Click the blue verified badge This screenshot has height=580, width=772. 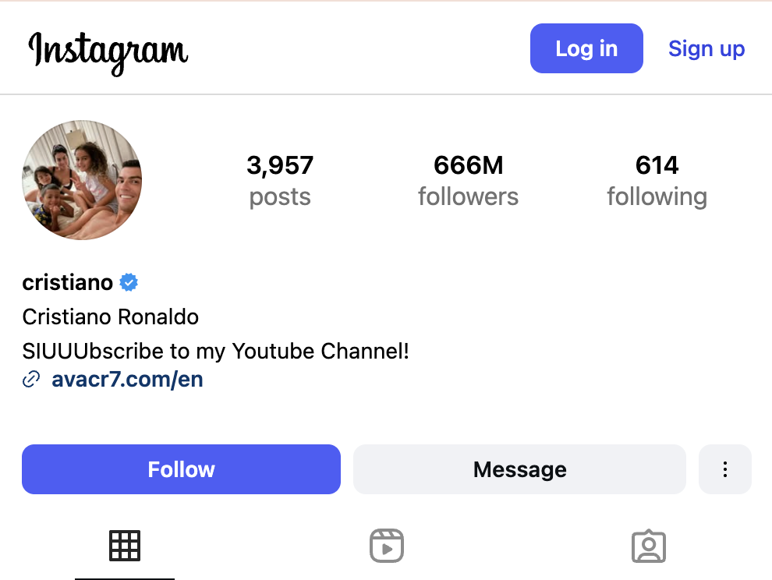129,283
